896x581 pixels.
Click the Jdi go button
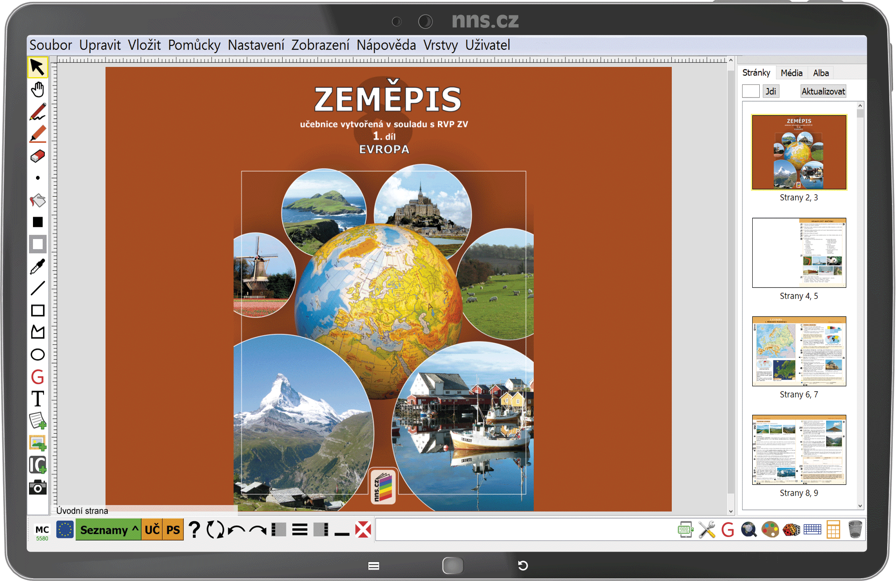(770, 91)
